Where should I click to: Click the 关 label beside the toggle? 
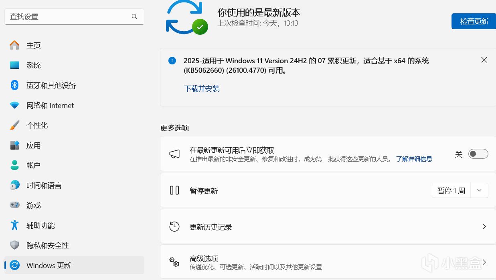459,154
